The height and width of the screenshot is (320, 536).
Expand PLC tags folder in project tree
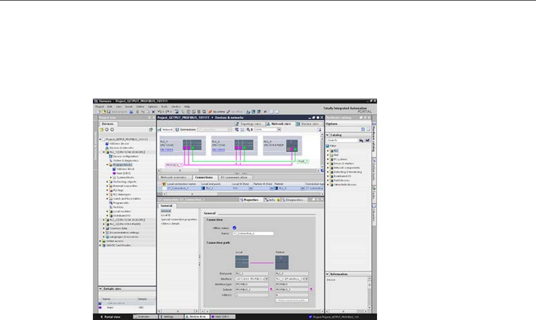107,190
